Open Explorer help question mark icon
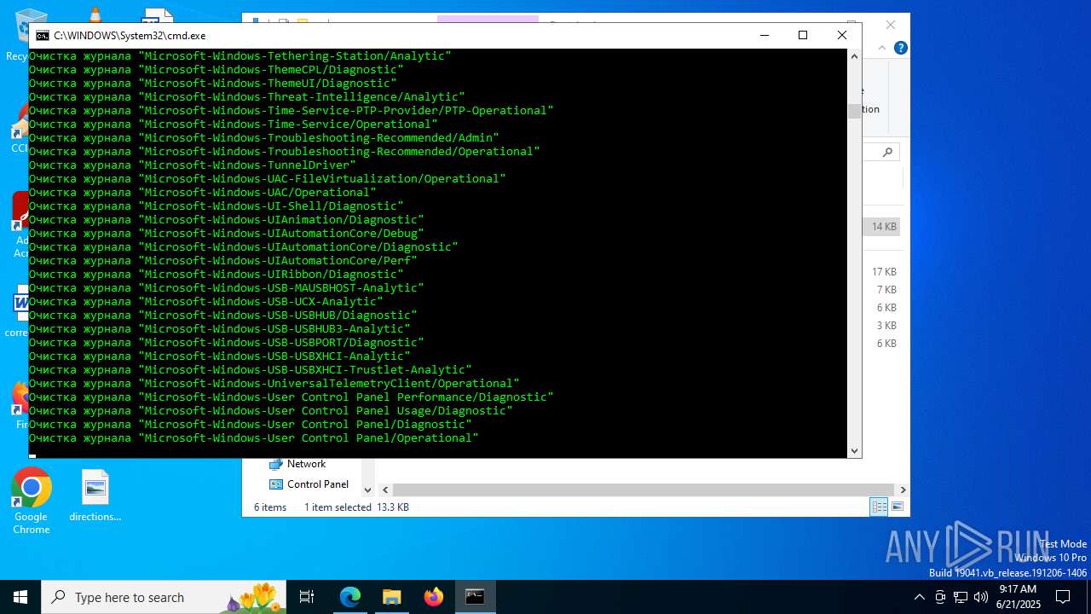Screen dimensions: 1091x614 coord(900,48)
